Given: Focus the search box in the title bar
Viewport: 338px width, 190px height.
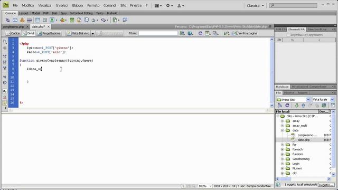Looking at the screenshot, I should (x=293, y=5).
